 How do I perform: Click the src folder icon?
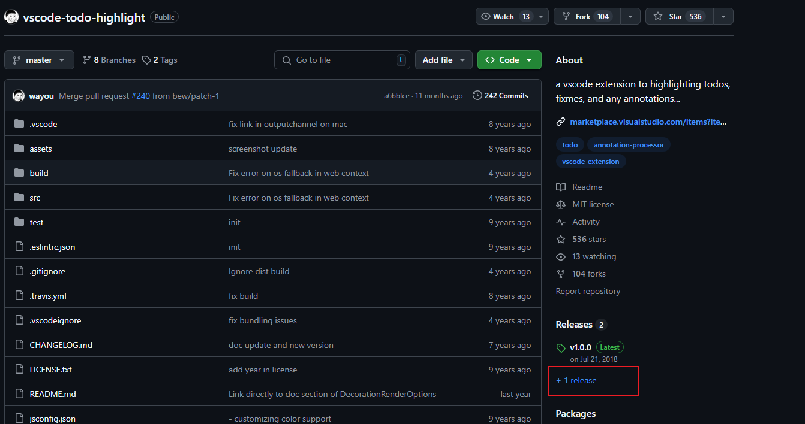(x=19, y=198)
